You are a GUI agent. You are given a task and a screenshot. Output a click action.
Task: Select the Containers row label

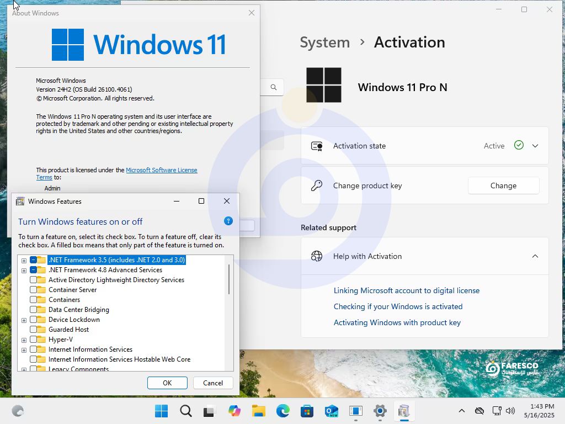coord(64,300)
